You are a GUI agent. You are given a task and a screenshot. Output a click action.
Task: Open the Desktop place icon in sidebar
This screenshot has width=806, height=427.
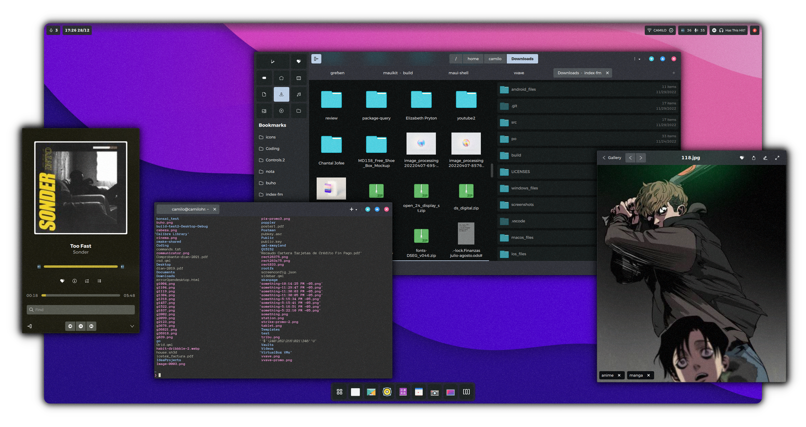tap(298, 78)
